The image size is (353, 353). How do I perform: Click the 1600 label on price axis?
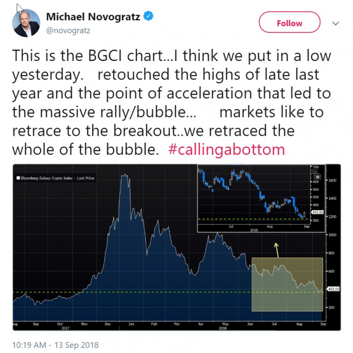click(332, 181)
